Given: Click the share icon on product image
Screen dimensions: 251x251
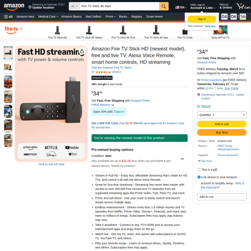Looking at the screenshot, I should point(82,51).
